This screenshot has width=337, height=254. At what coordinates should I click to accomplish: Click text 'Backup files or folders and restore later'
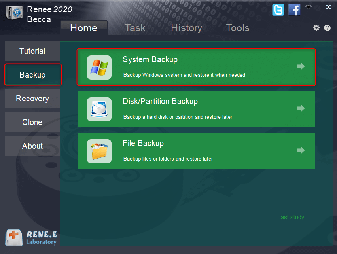168,159
